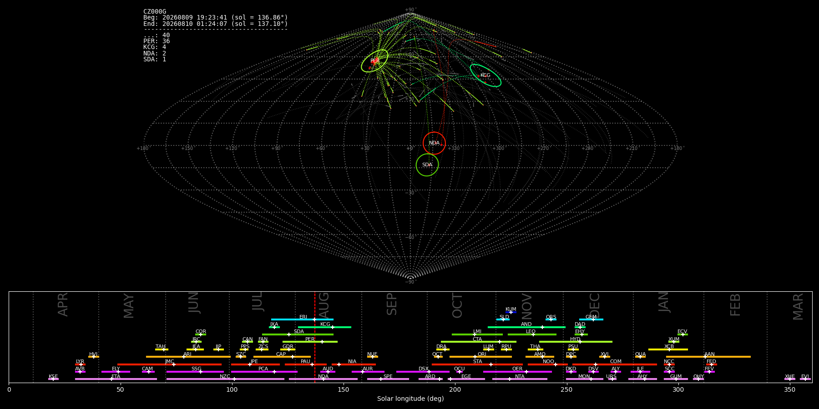This screenshot has height=409, width=819.
Task: Select the cyan ERI shower activity bar
Action: tap(302, 319)
